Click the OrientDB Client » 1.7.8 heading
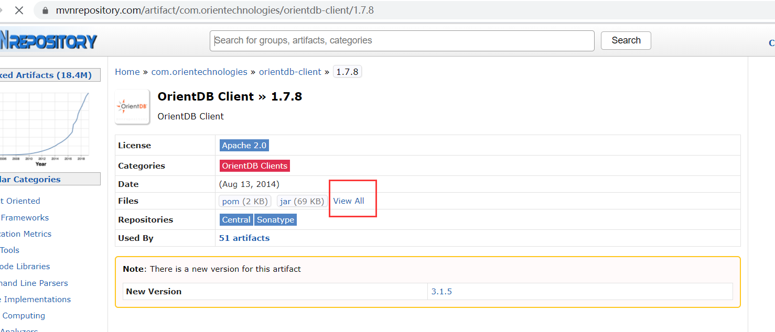Image resolution: width=775 pixels, height=332 pixels. click(230, 97)
